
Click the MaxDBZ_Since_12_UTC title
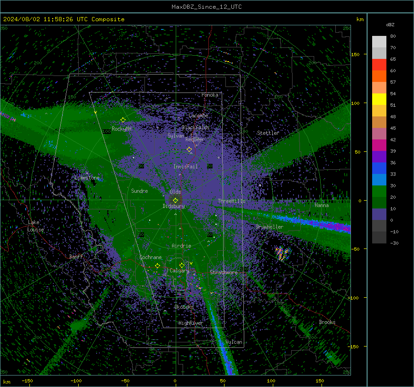[x=207, y=7]
